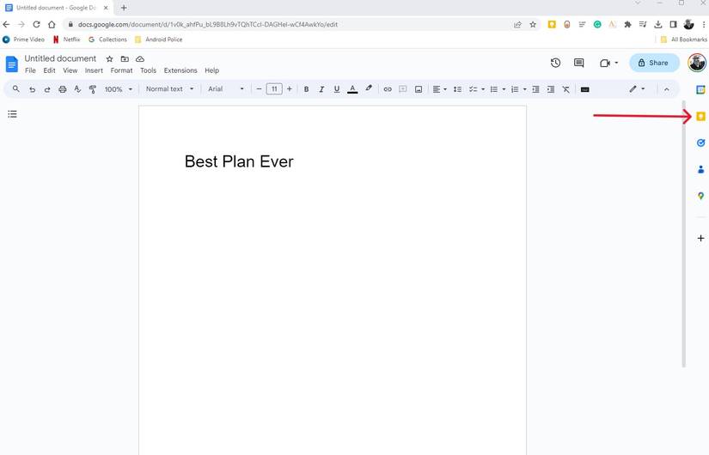Open the Arial font dropdown
Screen dimensions: 709x455
pyautogui.click(x=225, y=89)
